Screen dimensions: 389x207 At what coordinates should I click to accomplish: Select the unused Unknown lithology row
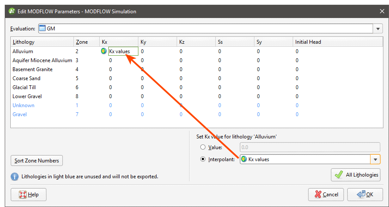tap(197, 105)
